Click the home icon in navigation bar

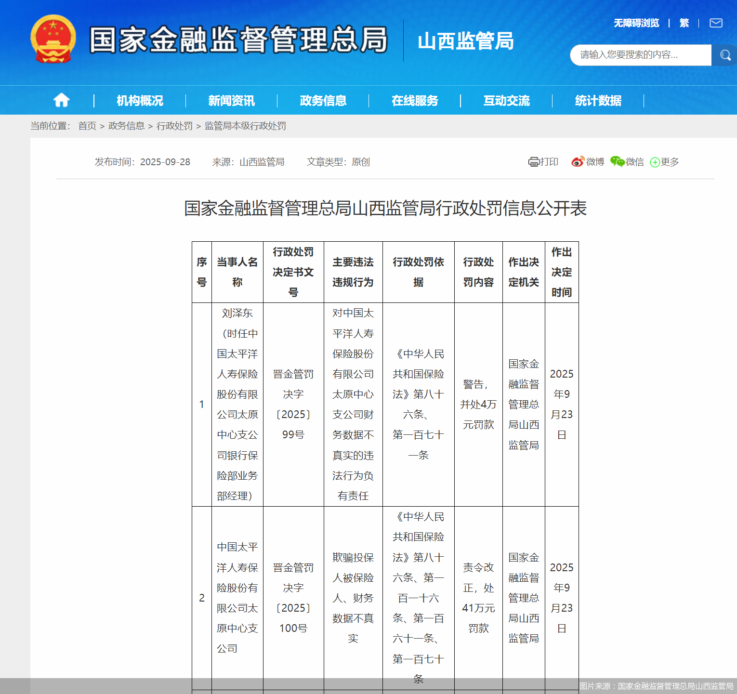(61, 100)
